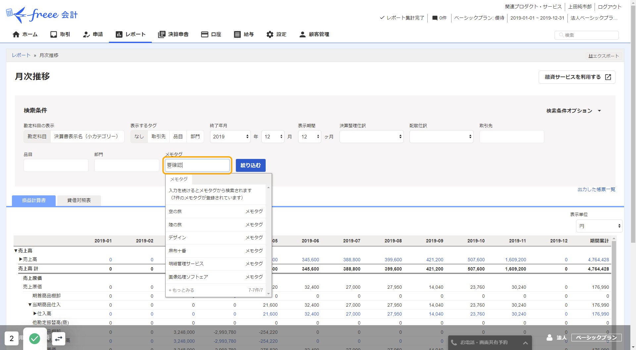
Task: Select 取引先 tag display option
Action: [158, 136]
